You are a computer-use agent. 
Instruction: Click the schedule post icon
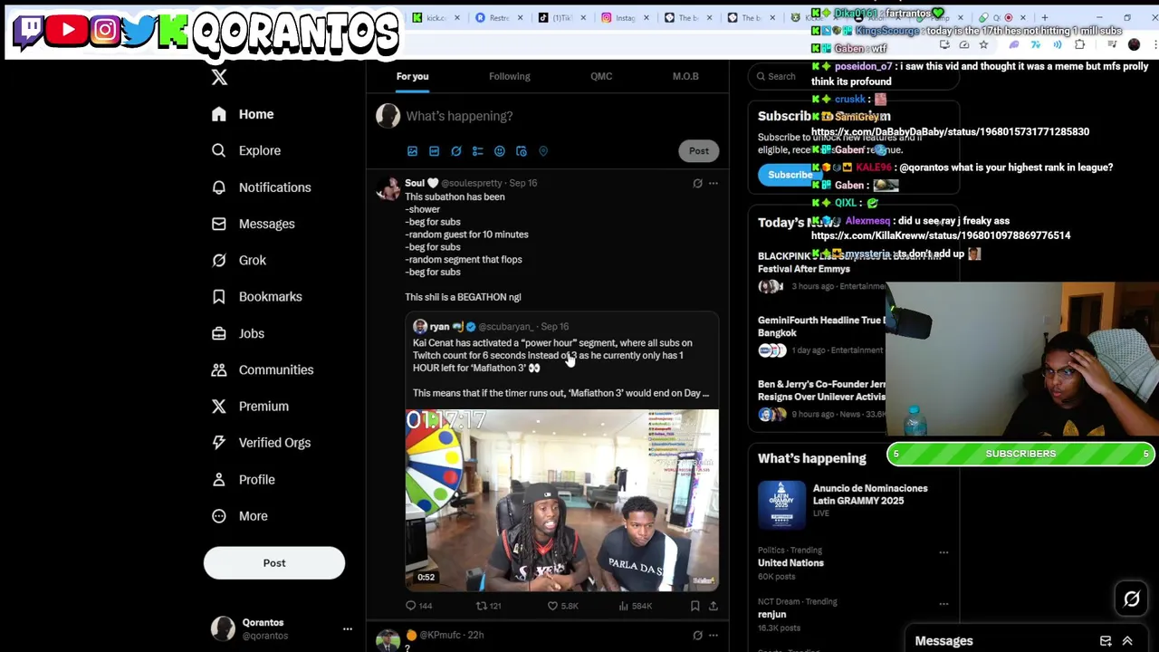pyautogui.click(x=521, y=151)
